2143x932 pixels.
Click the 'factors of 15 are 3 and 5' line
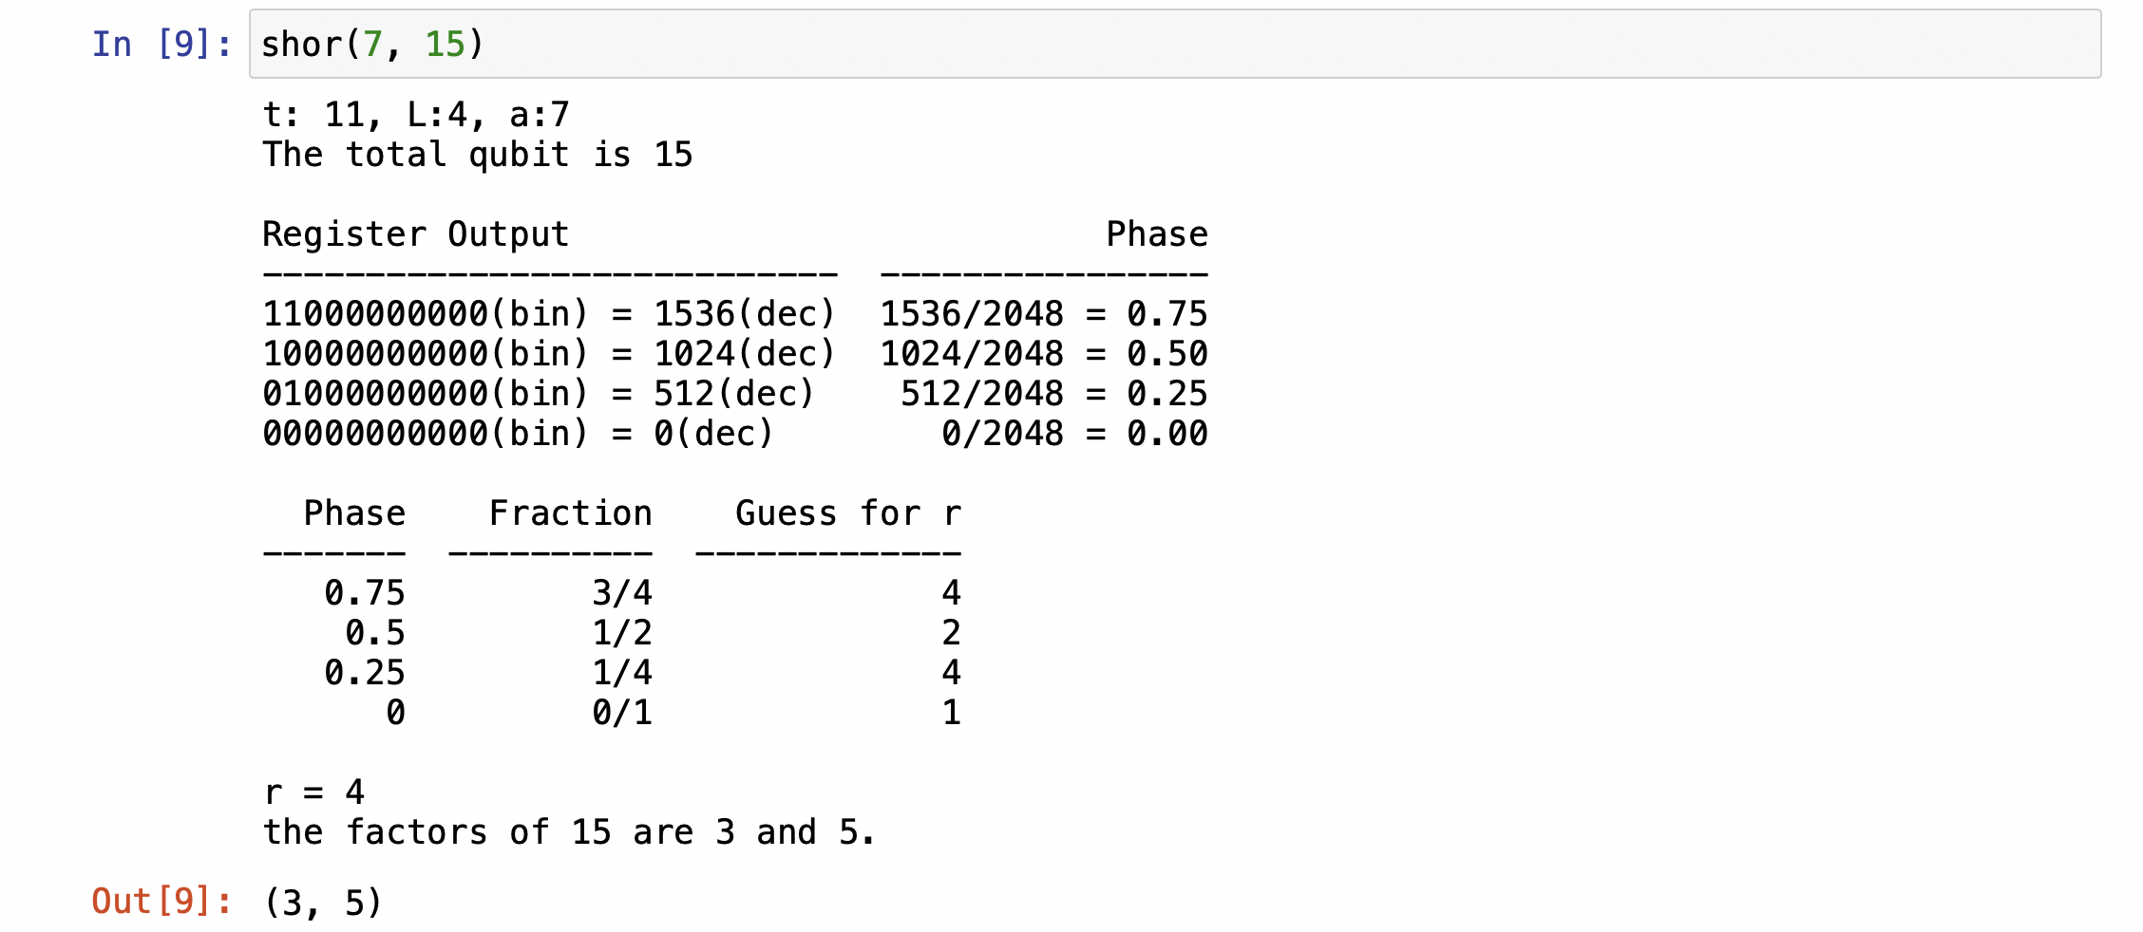coord(568,832)
